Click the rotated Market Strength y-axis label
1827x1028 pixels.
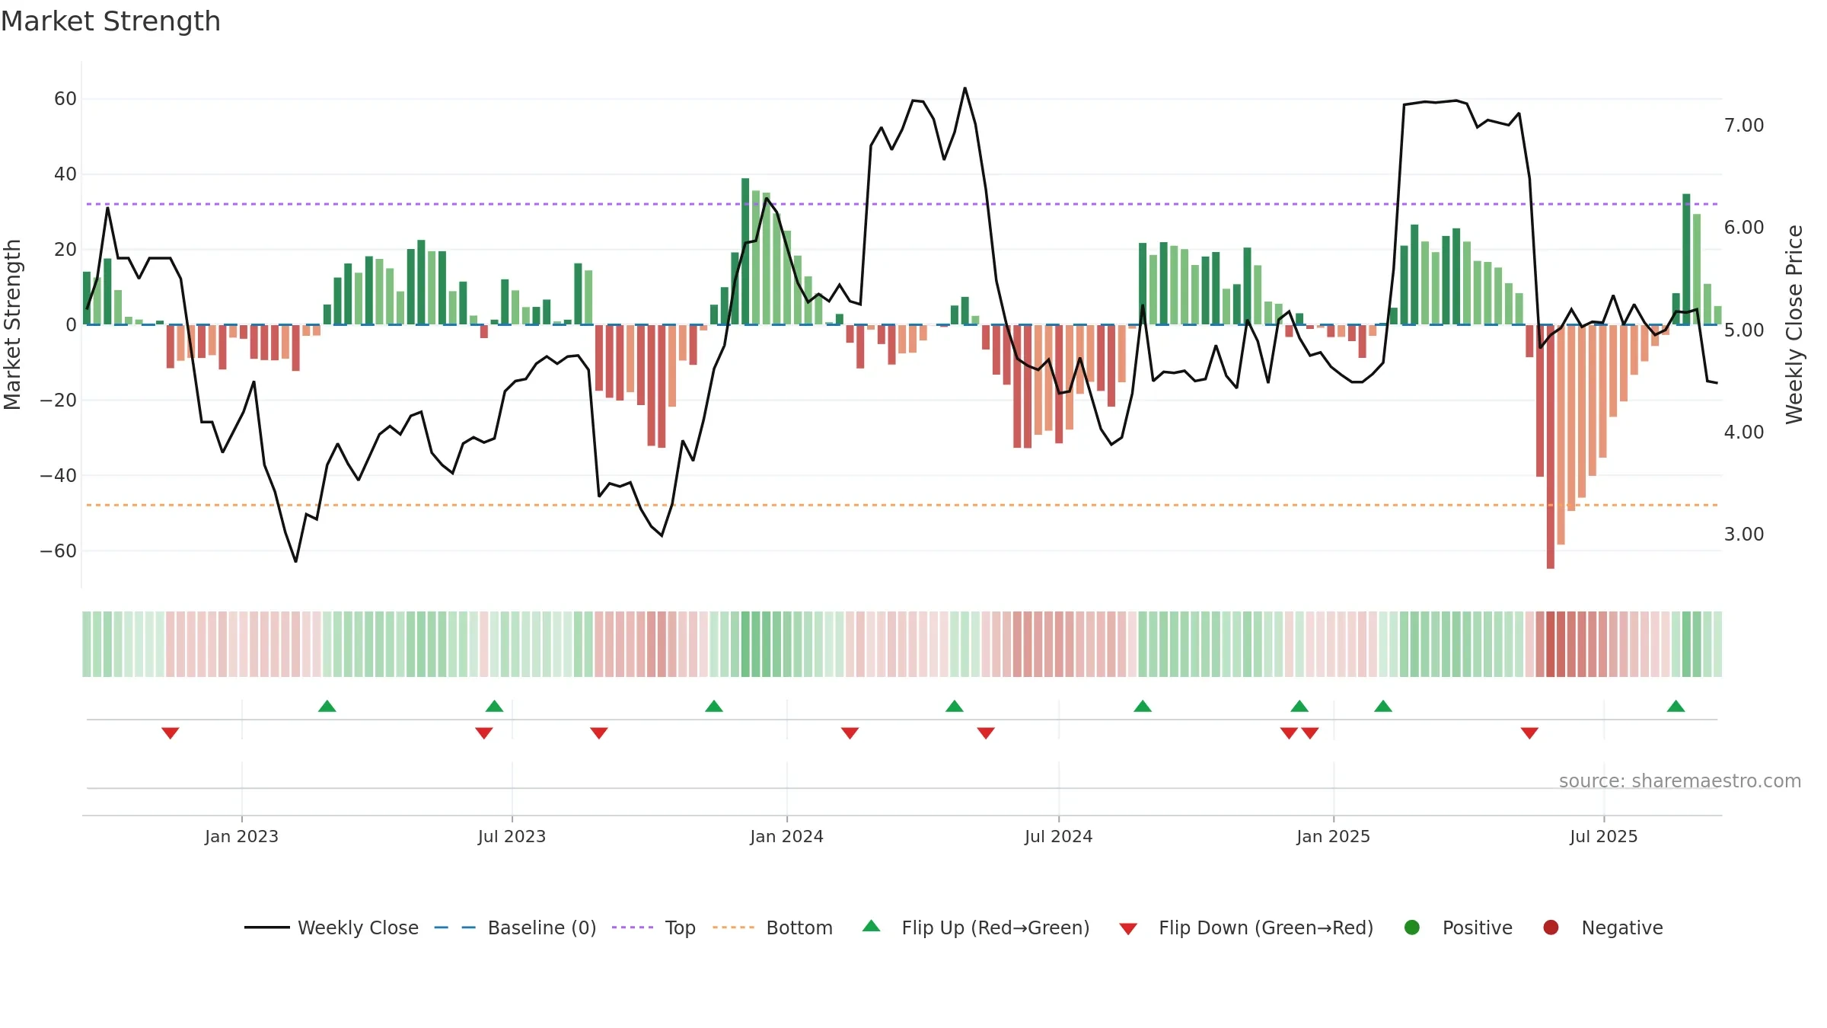coord(12,324)
